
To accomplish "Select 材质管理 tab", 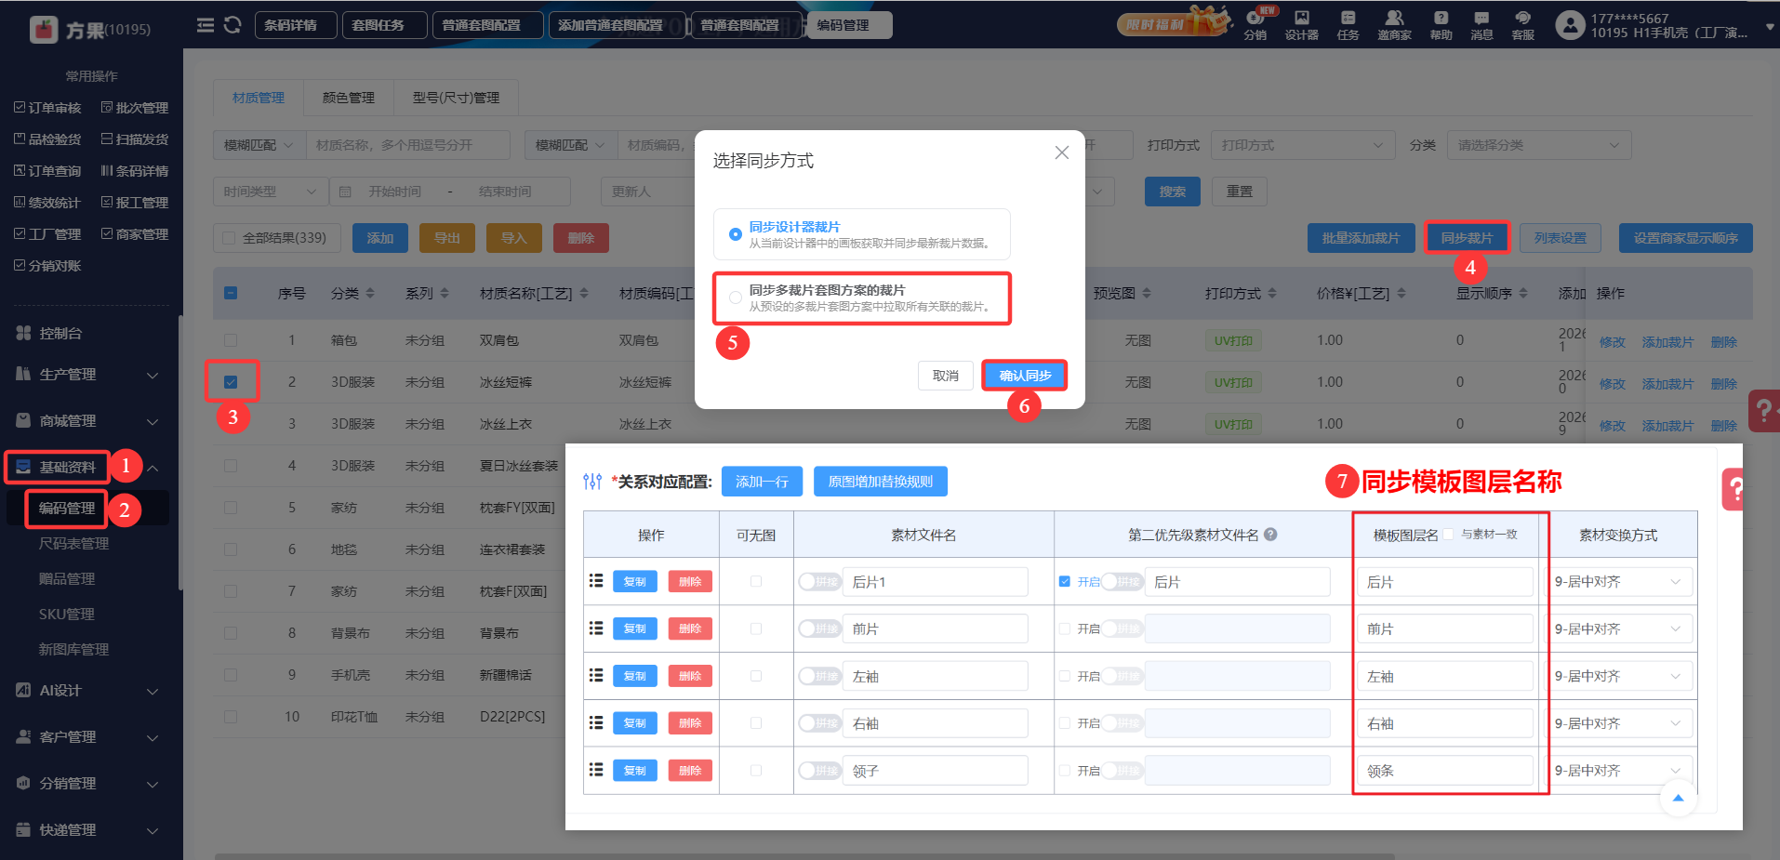I will [259, 98].
